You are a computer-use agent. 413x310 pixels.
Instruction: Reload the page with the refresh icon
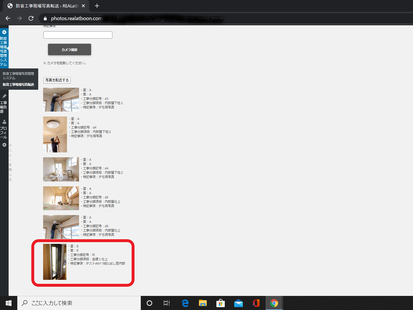coord(31,18)
